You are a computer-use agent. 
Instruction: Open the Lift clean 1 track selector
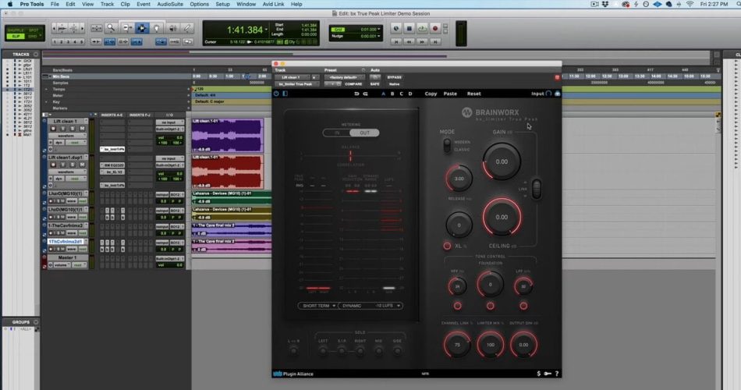tap(291, 77)
